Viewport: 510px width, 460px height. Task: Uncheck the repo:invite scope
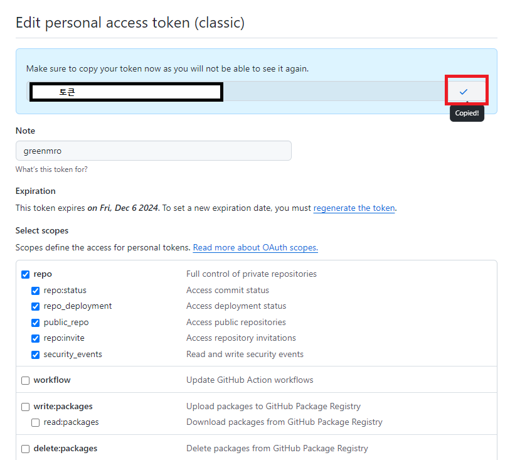[x=35, y=338]
